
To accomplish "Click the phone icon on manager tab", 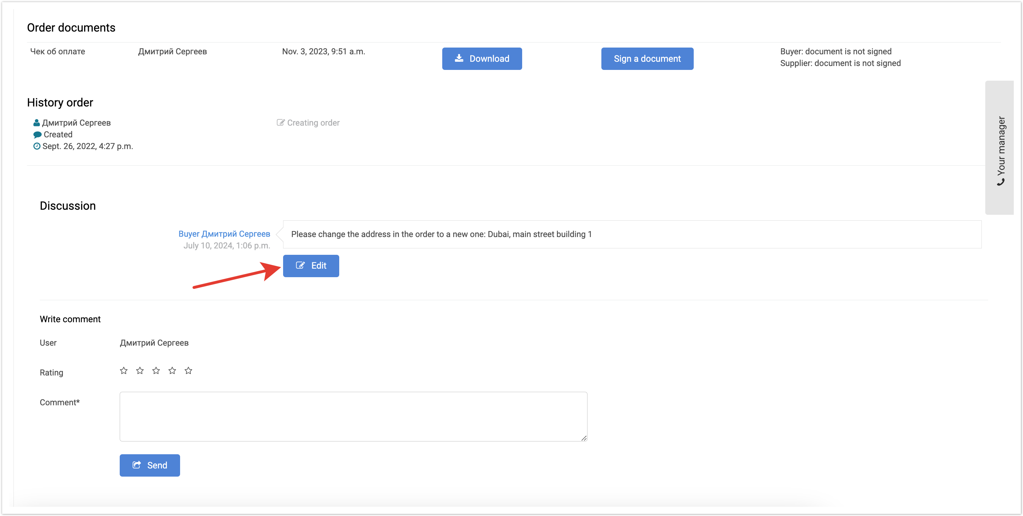I will (x=1001, y=182).
